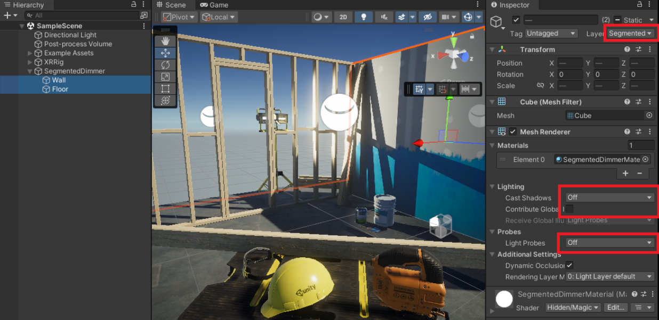Viewport: 659px width, 320px height.
Task: Expand Example Assets node
Action: tap(30, 53)
